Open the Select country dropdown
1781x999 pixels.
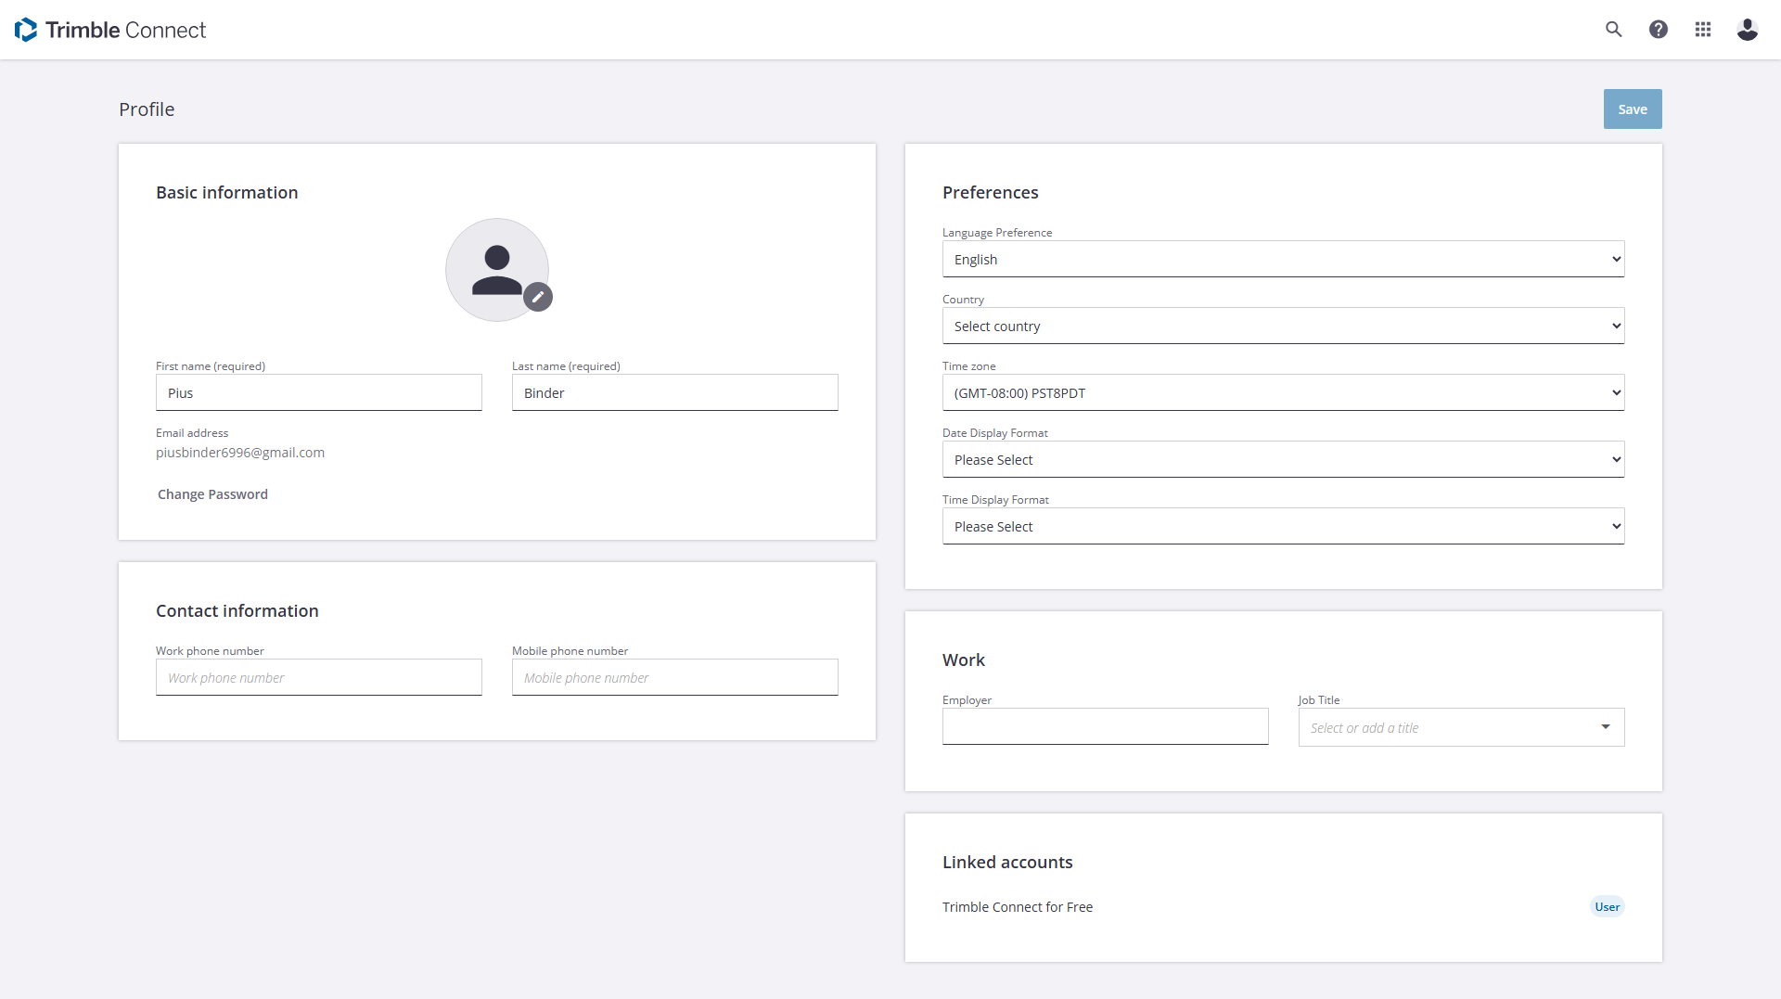click(1283, 327)
